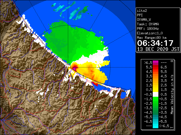
Task: Select the "Task: OYAMA" line
Action: [x=148, y=24]
